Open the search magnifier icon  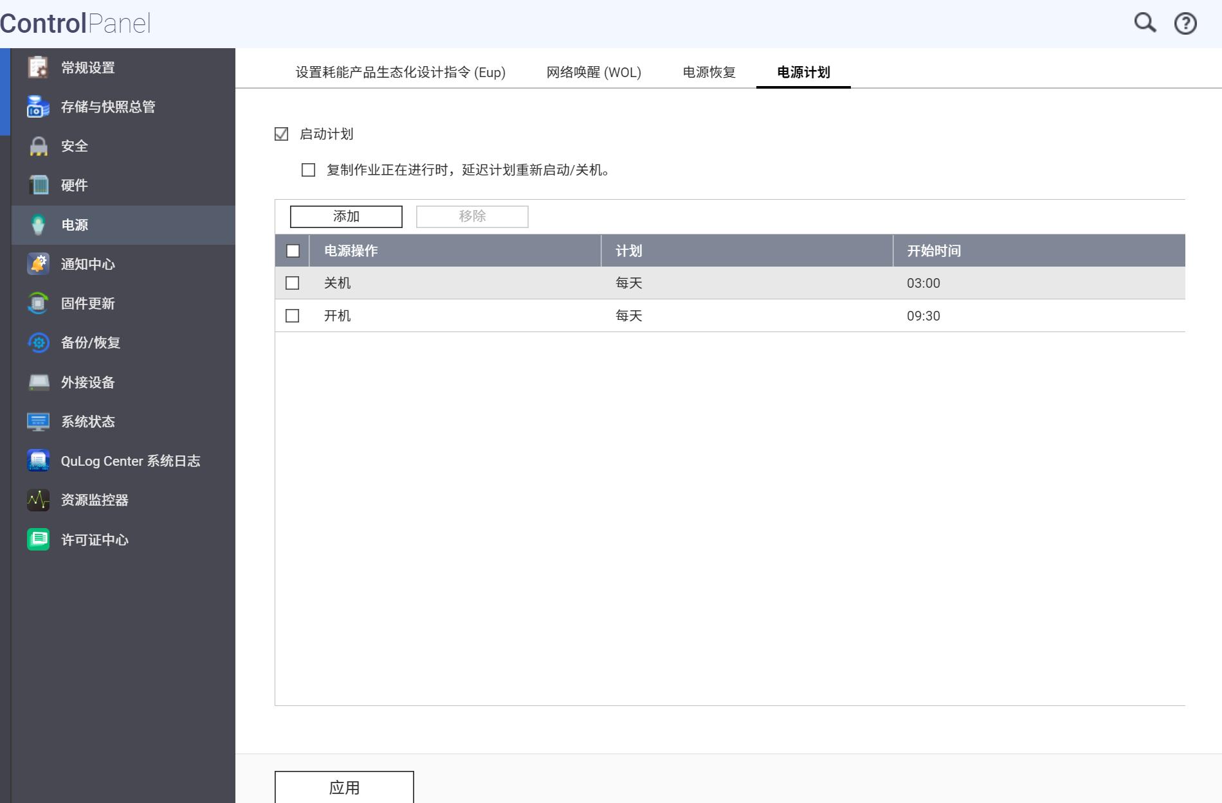[1144, 22]
